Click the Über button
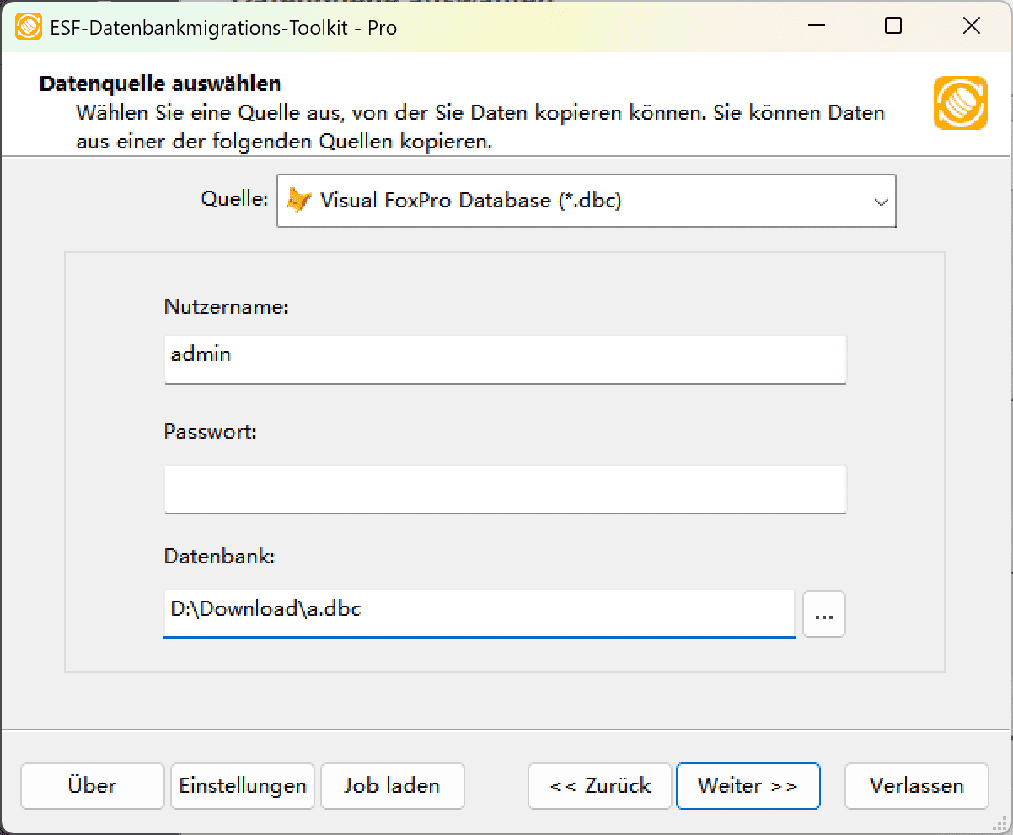This screenshot has height=835, width=1013. [x=92, y=785]
